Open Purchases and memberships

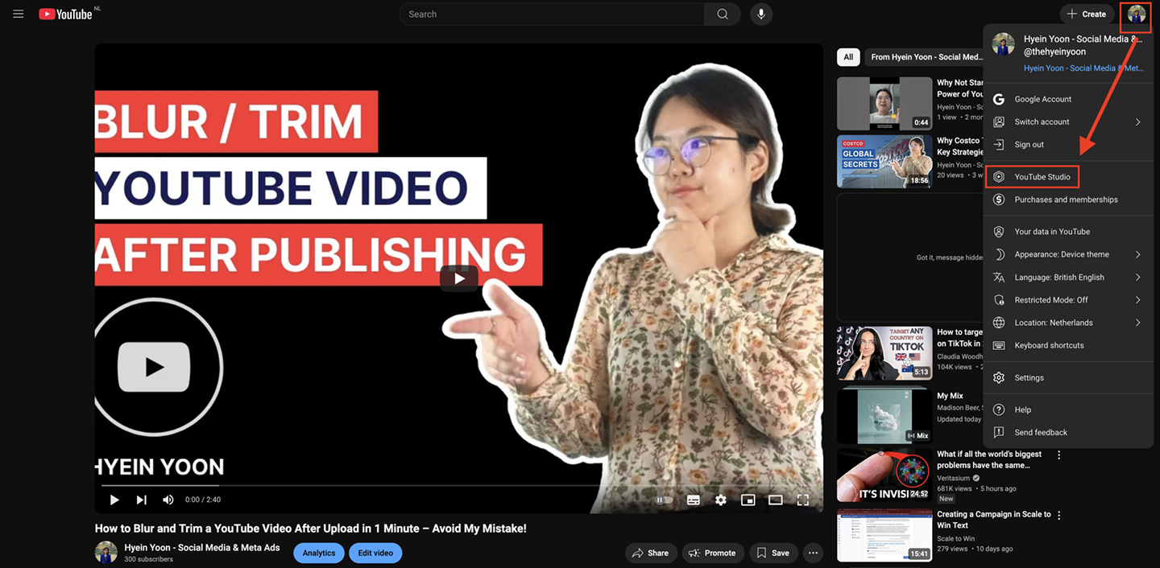pos(1068,200)
